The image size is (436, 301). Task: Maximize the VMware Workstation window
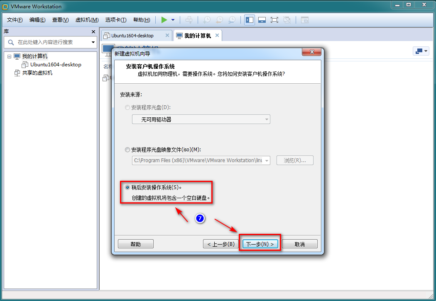tap(409, 5)
